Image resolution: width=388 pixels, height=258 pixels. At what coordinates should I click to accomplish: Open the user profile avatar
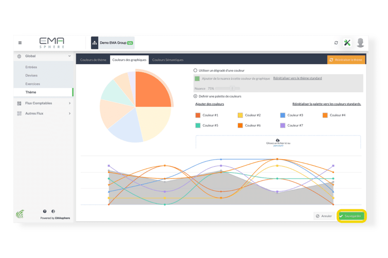pyautogui.click(x=361, y=43)
